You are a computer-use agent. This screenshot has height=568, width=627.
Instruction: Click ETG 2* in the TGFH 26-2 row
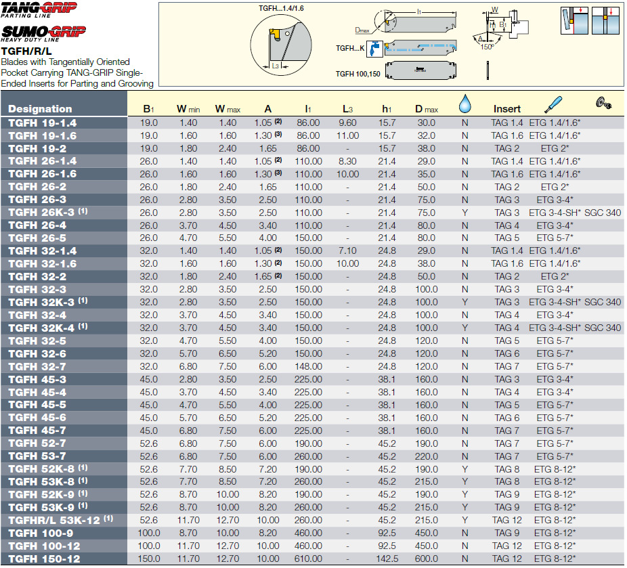coord(555,187)
